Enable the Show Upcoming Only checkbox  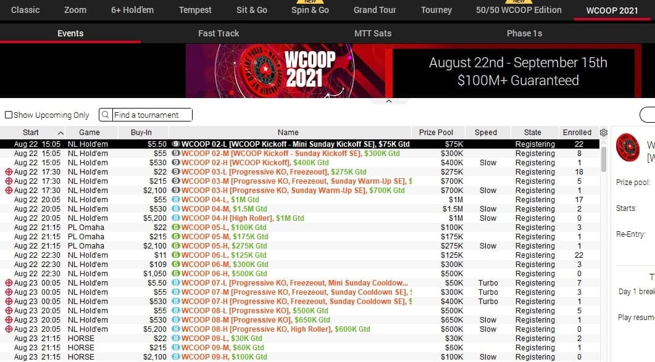[9, 115]
